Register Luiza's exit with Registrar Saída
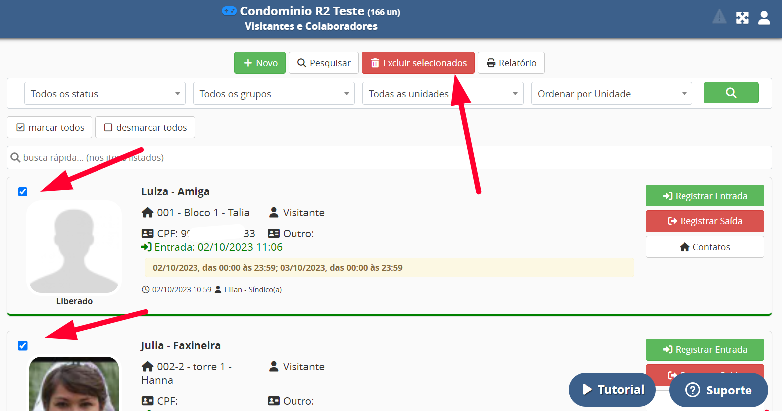The image size is (782, 411). 704,221
